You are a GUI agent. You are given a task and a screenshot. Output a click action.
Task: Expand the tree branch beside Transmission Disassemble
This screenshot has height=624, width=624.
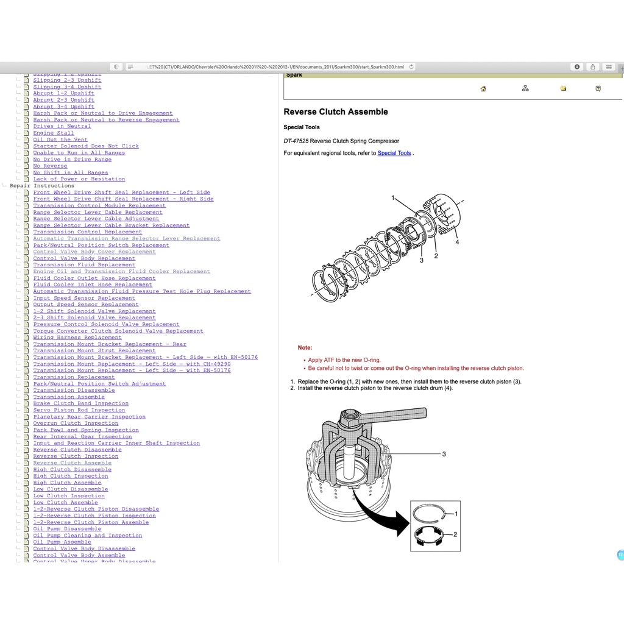point(18,390)
